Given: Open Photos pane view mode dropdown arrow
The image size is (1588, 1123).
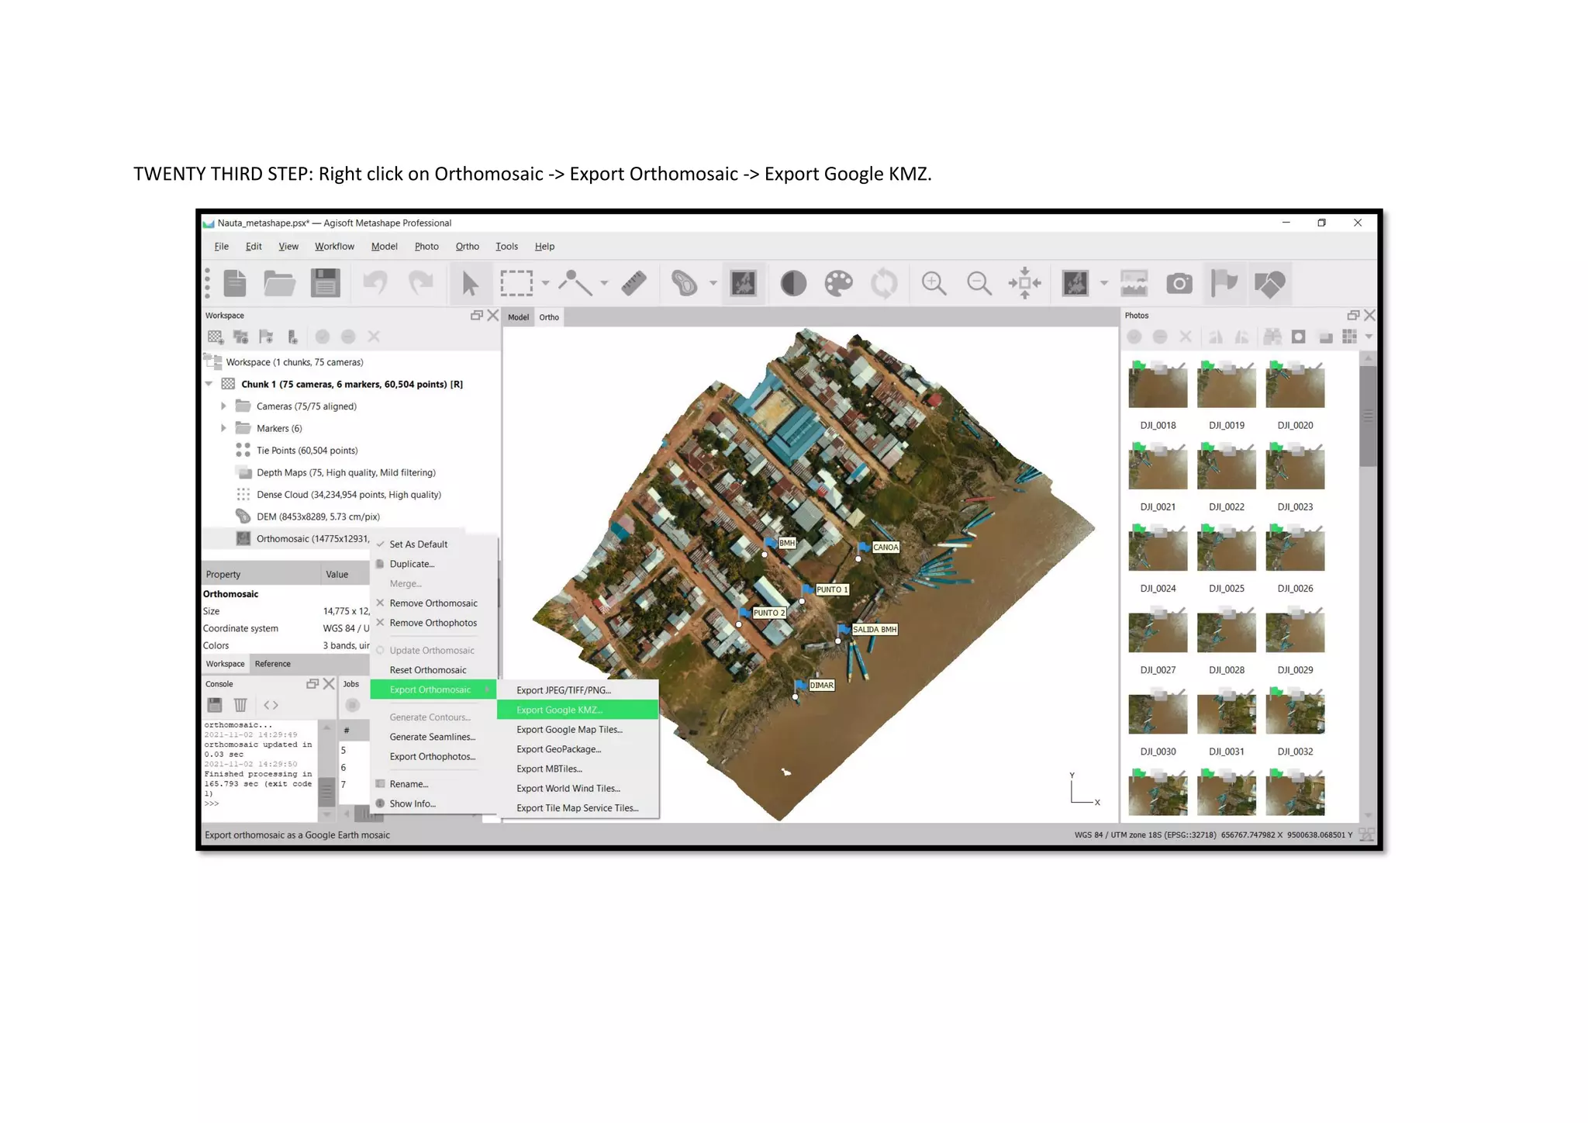Looking at the screenshot, I should [1369, 337].
